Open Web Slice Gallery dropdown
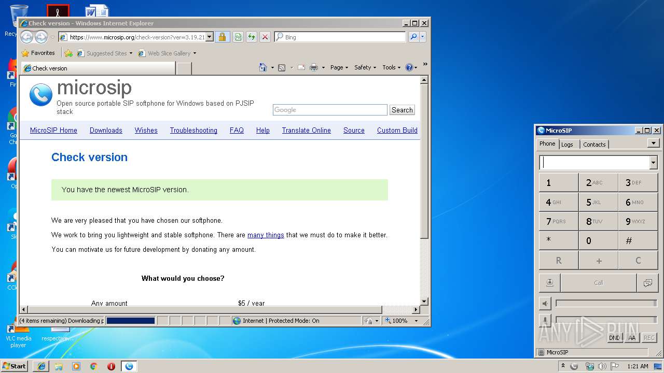Screen dimensions: 664x373 195,53
